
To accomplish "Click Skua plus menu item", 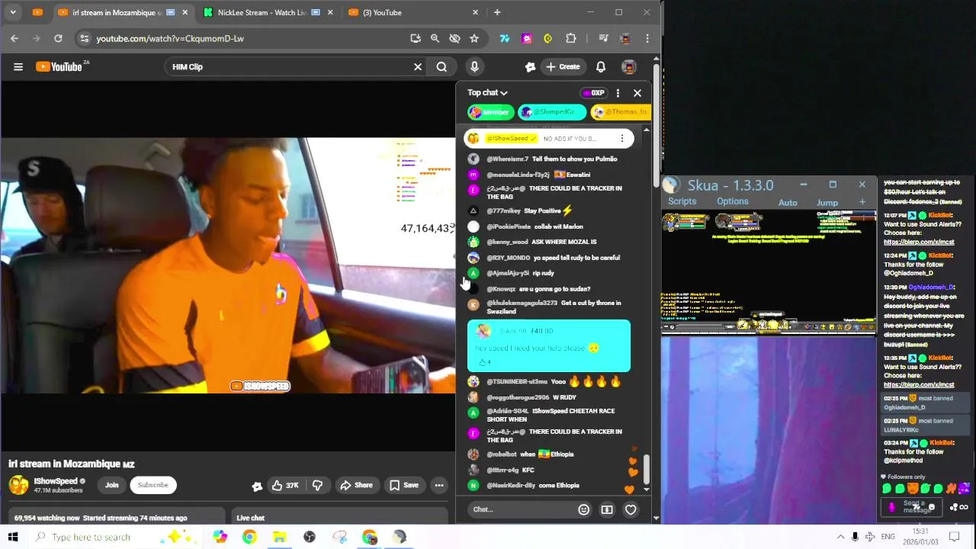I will point(862,202).
